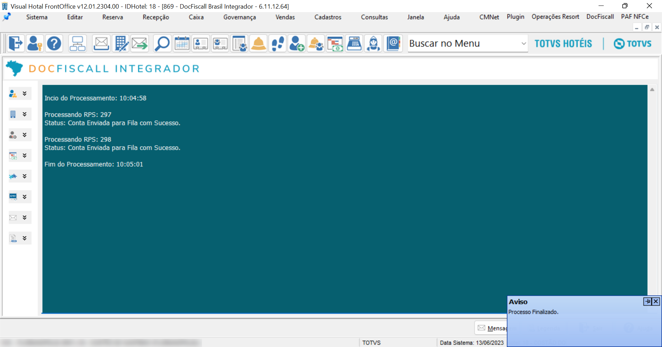Expand the gray user-gear sidebar section chevron
This screenshot has width=662, height=347.
[x=24, y=135]
